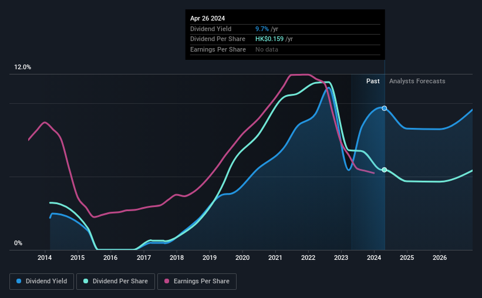Image resolution: width=482 pixels, height=298 pixels.
Task: Click the blue Dividend Yield legend dot
Action: click(x=19, y=281)
